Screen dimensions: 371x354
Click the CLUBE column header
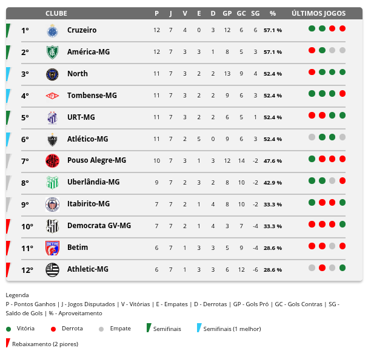56,13
